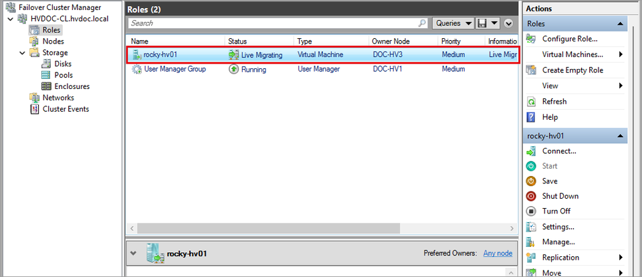The height and width of the screenshot is (277, 642).
Task: Click the Turn Off stop icon
Action: (531, 211)
